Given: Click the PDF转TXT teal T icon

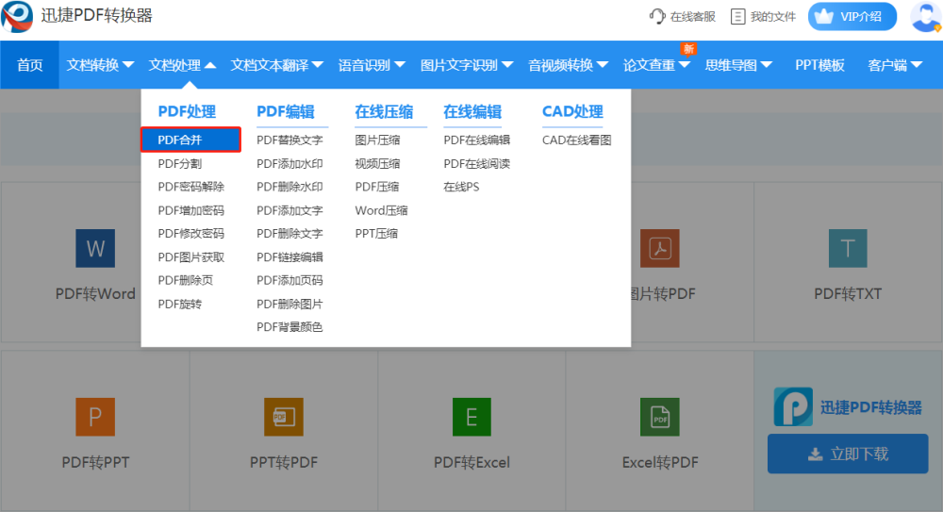Looking at the screenshot, I should coord(848,248).
